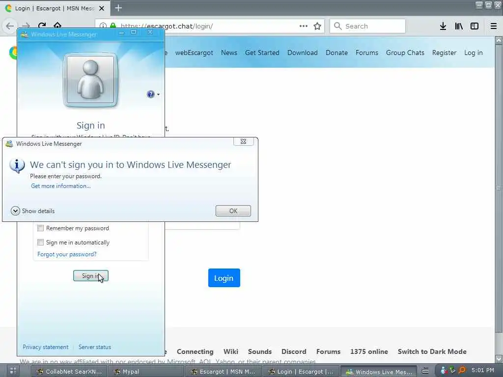The width and height of the screenshot is (503, 377).
Task: Open page actions three-dot menu in address bar
Action: point(304,26)
